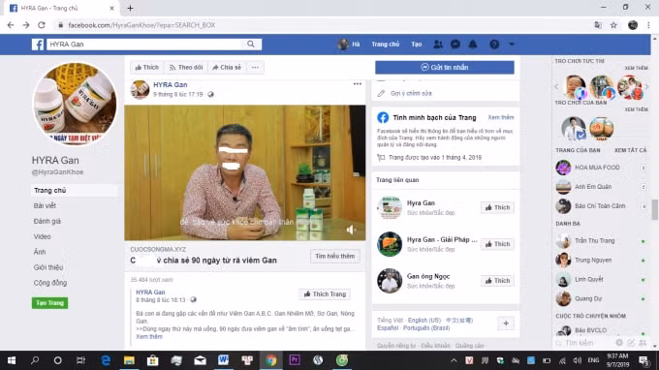Click the Theo dõi follow button
The image size is (659, 370).
coord(186,67)
